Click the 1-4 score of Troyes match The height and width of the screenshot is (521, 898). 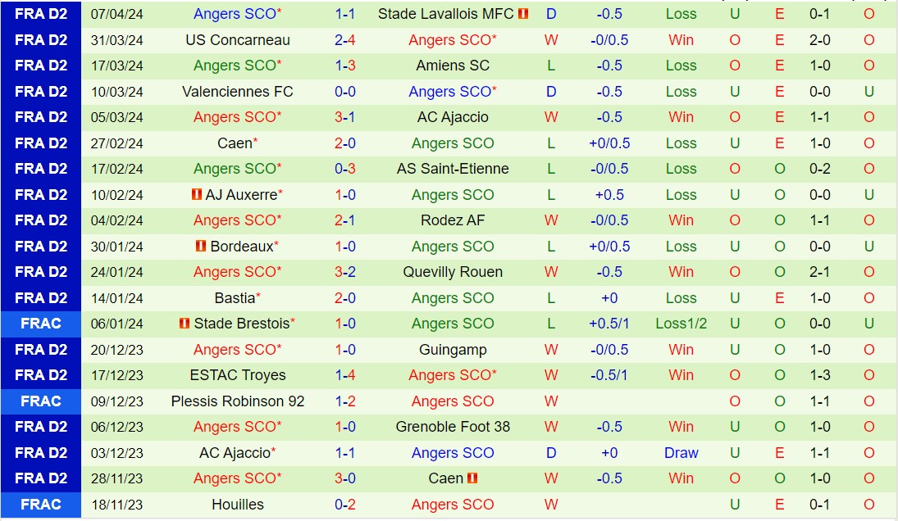[x=344, y=375]
